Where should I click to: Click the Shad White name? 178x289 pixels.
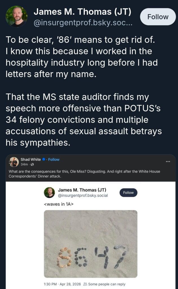pyautogui.click(x=30, y=159)
